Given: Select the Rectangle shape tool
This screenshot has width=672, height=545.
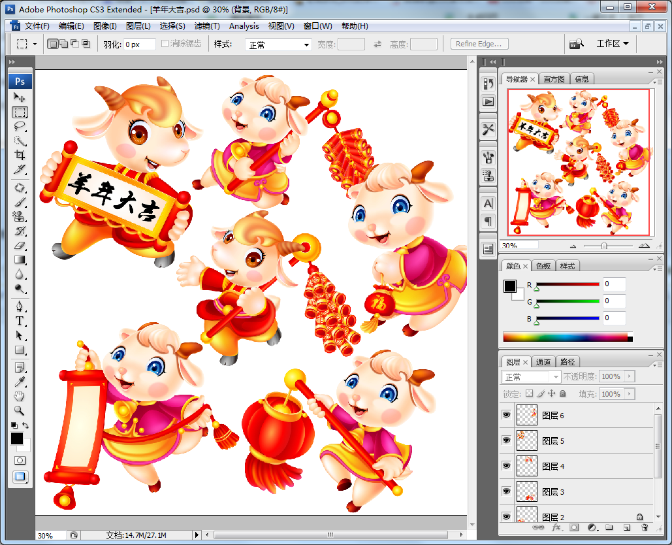Looking at the screenshot, I should (20, 350).
